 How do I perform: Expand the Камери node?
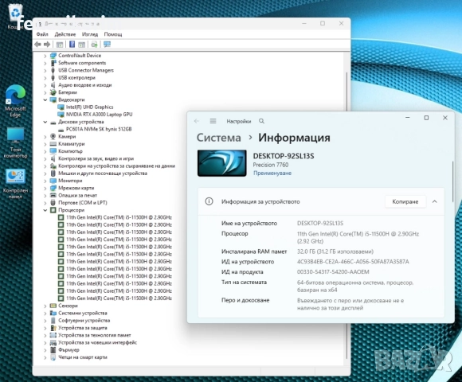click(45, 137)
